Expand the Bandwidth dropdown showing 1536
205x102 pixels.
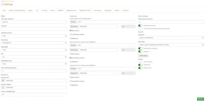click(34, 50)
